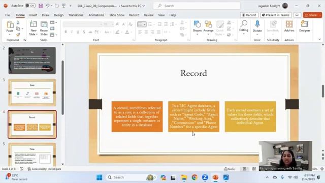Open Zoom app from taskbar

(x=205, y=177)
